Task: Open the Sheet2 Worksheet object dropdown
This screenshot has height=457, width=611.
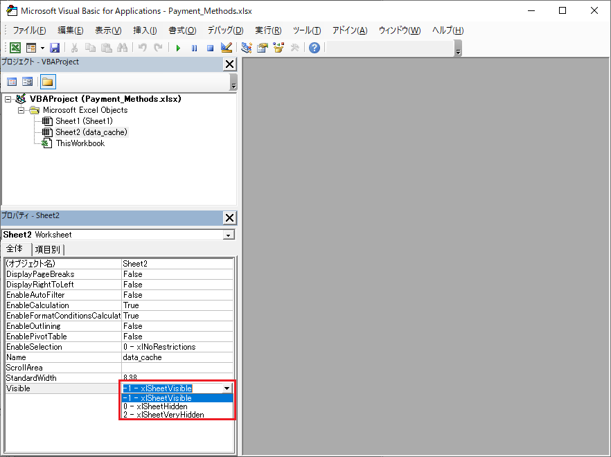Action: tap(229, 235)
